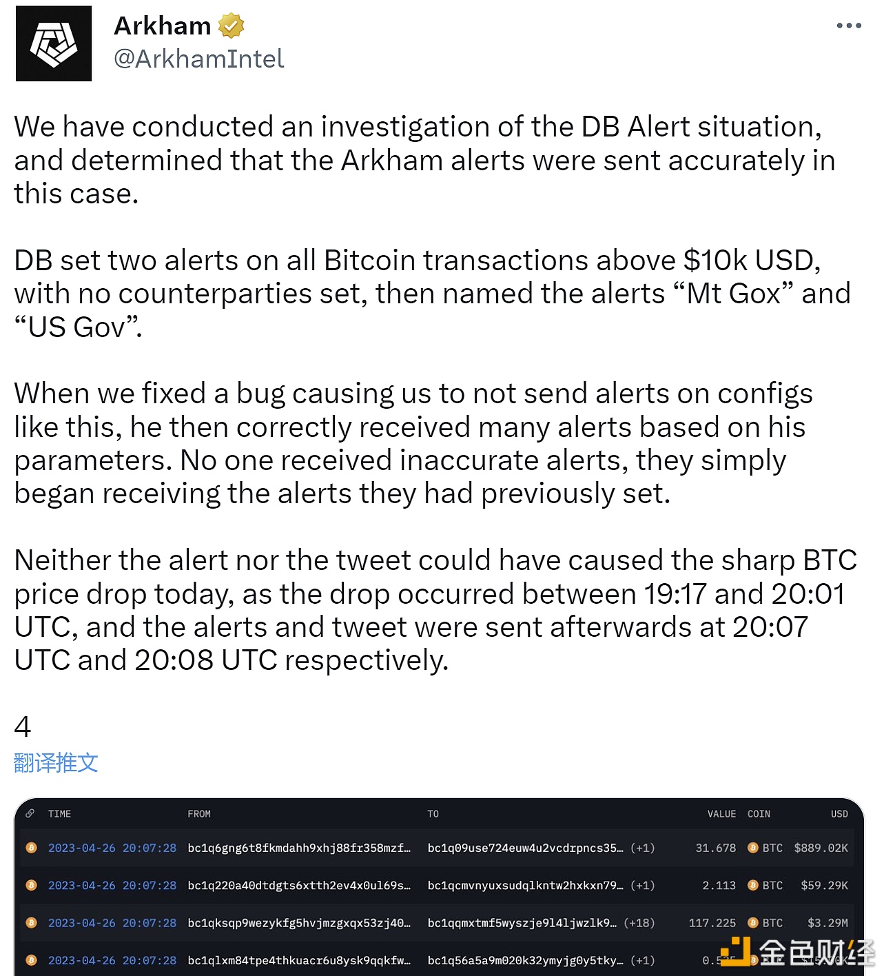Click BTC coin icon beside 31.678 value

753,848
